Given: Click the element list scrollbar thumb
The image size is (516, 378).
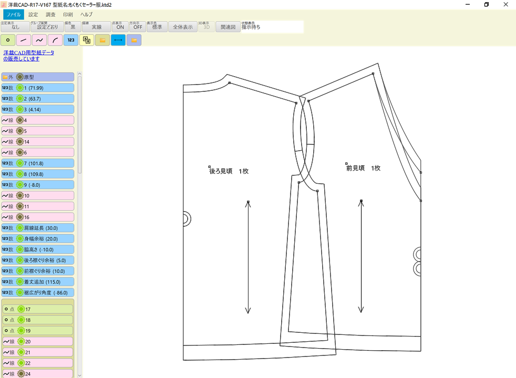Looking at the screenshot, I should click(80, 125).
